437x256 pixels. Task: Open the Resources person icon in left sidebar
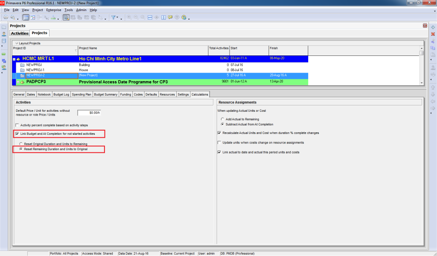(4, 34)
